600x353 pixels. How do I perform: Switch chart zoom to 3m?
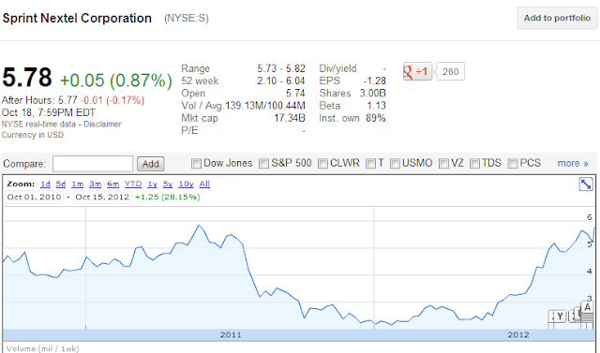point(96,184)
